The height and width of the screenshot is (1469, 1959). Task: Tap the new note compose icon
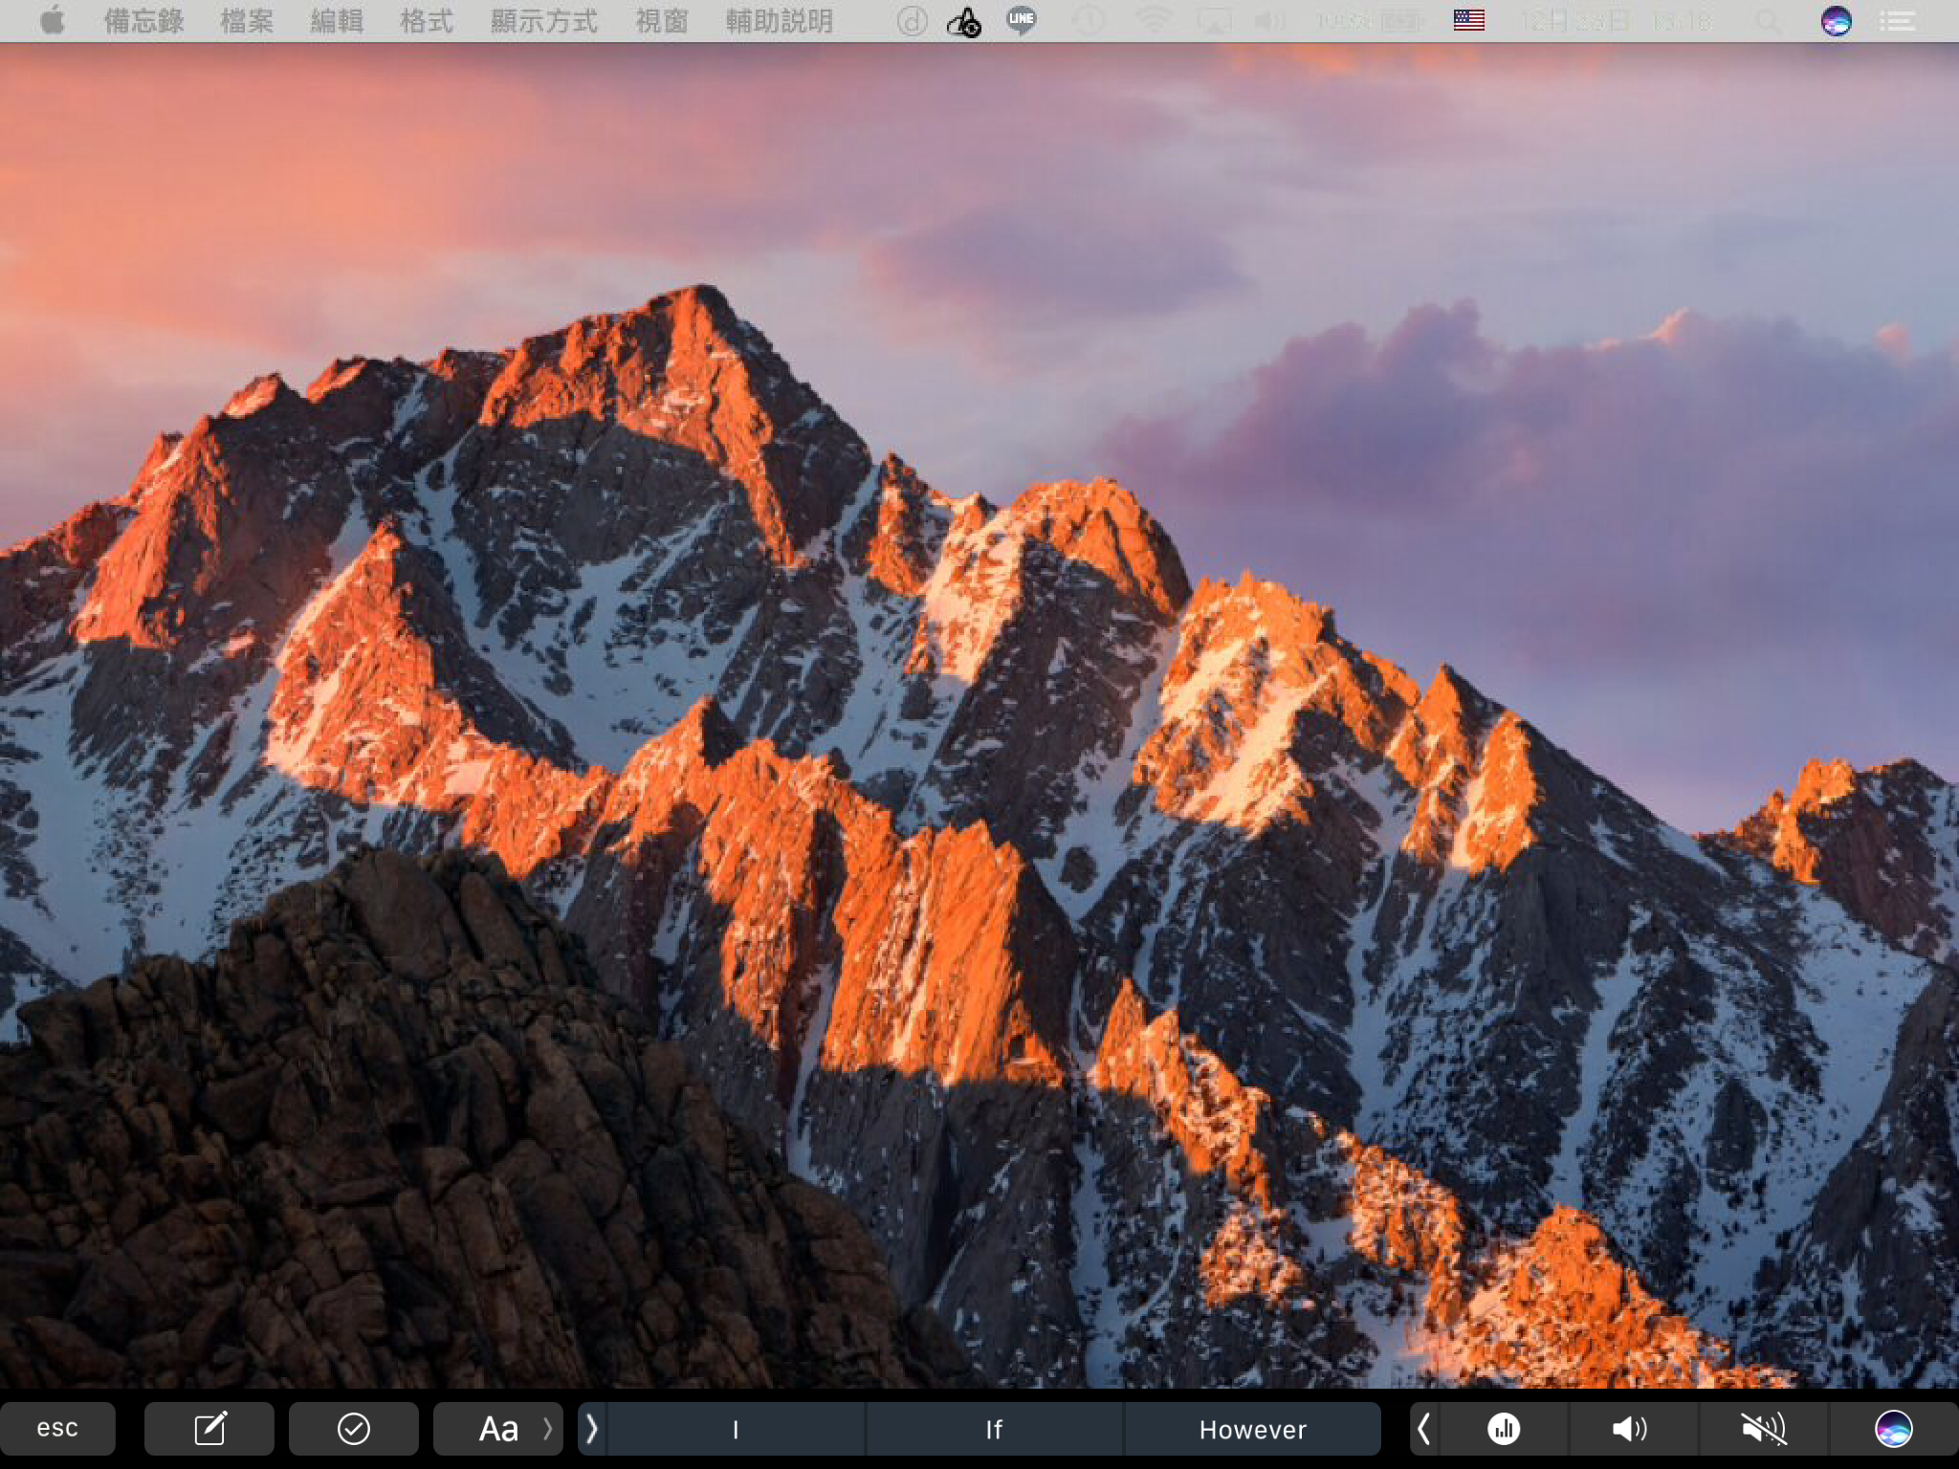(x=209, y=1428)
